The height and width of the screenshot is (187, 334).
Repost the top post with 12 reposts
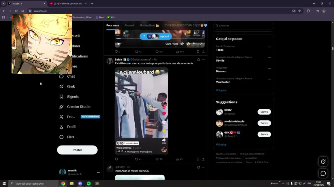pos(138,52)
